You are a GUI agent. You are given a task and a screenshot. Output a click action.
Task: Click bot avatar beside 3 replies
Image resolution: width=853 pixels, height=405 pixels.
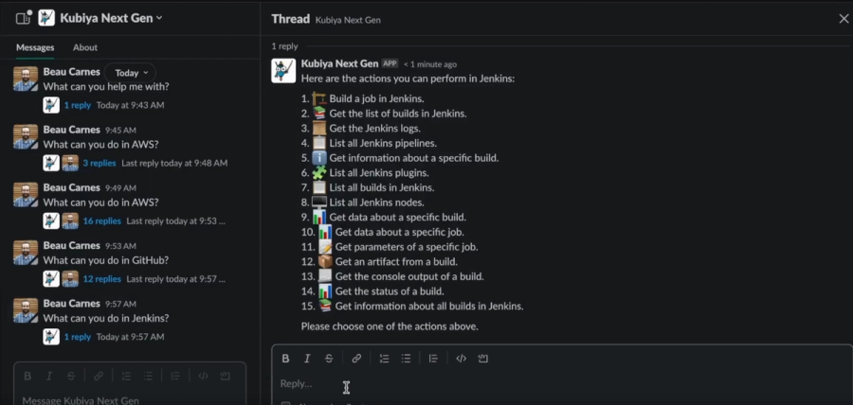[x=51, y=163]
